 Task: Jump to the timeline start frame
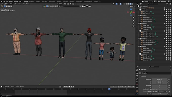point(64,87)
